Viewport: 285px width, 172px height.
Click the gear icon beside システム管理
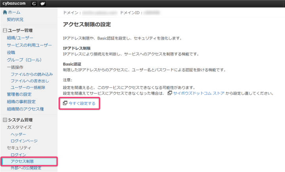5,120
